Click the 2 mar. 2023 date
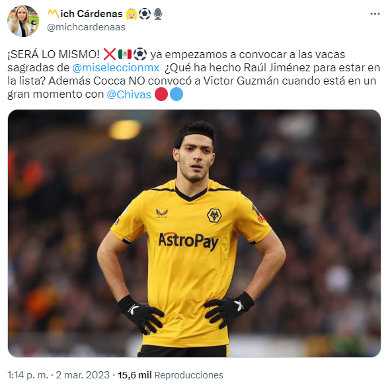388x385 pixels. pos(83,375)
